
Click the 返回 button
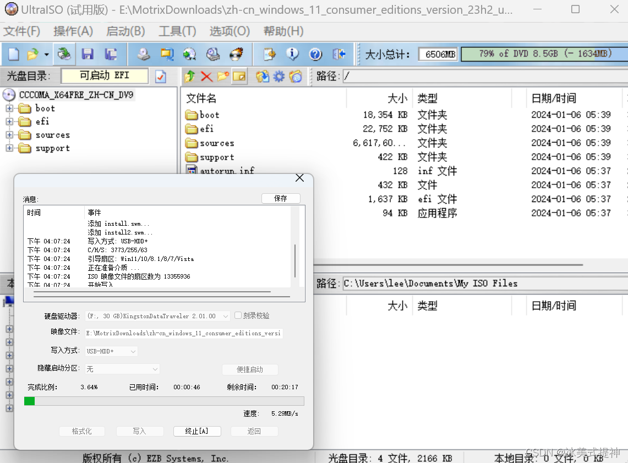pos(254,431)
